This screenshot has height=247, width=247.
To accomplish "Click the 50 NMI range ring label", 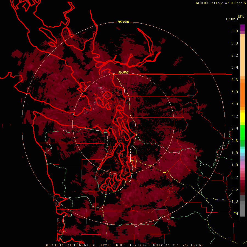I will pyautogui.click(x=123, y=73).
